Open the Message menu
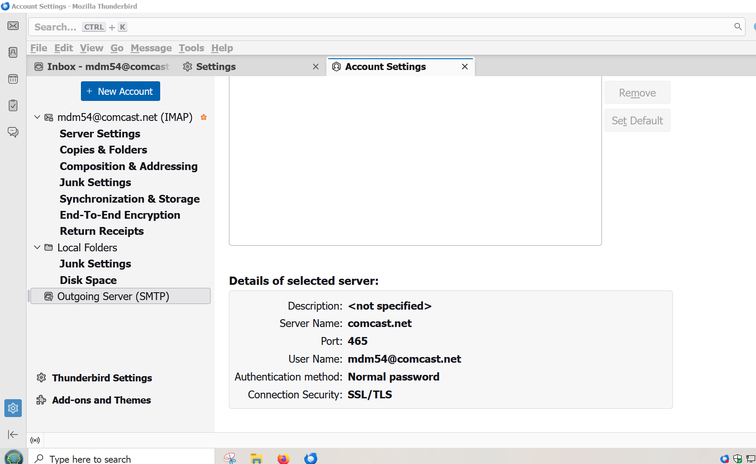The image size is (756, 464). (151, 48)
